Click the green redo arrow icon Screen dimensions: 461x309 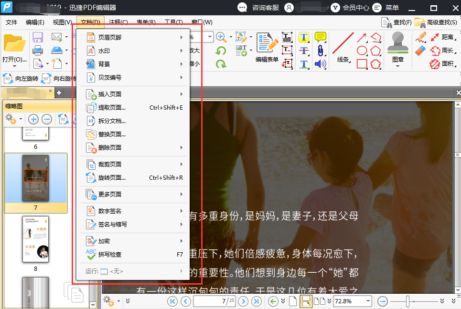(221, 64)
